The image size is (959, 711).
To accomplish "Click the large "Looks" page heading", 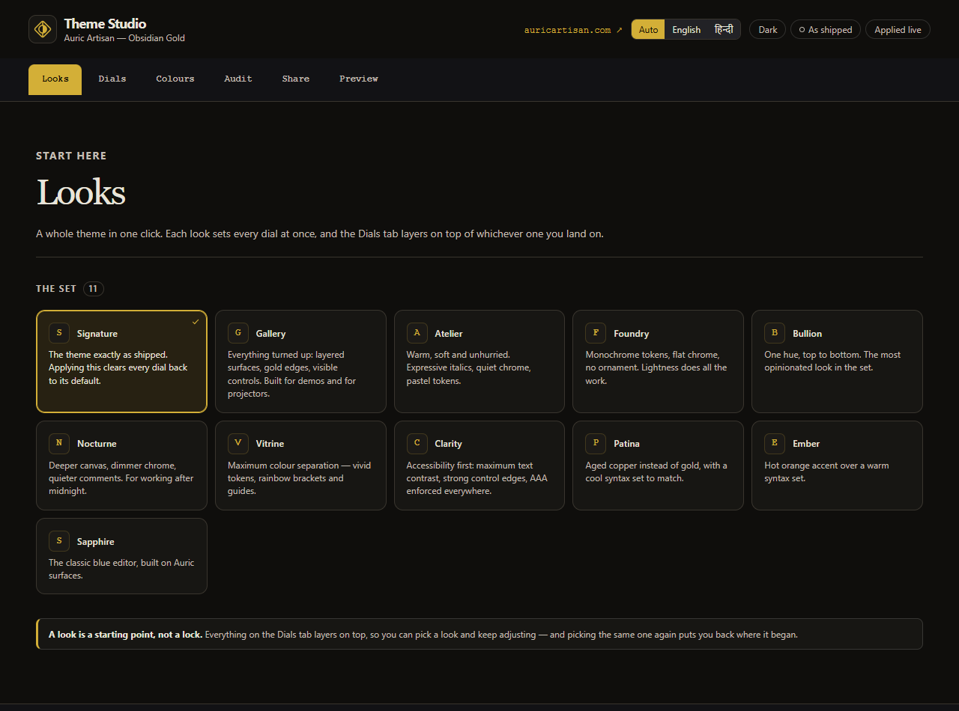I will (81, 192).
